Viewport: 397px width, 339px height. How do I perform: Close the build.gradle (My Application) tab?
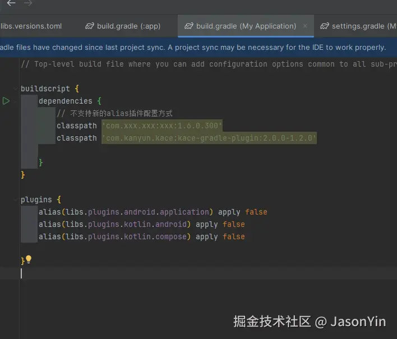tap(305, 26)
